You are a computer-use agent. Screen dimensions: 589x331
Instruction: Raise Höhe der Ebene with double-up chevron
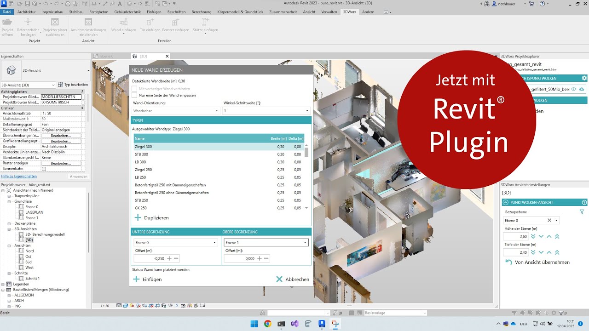(557, 236)
